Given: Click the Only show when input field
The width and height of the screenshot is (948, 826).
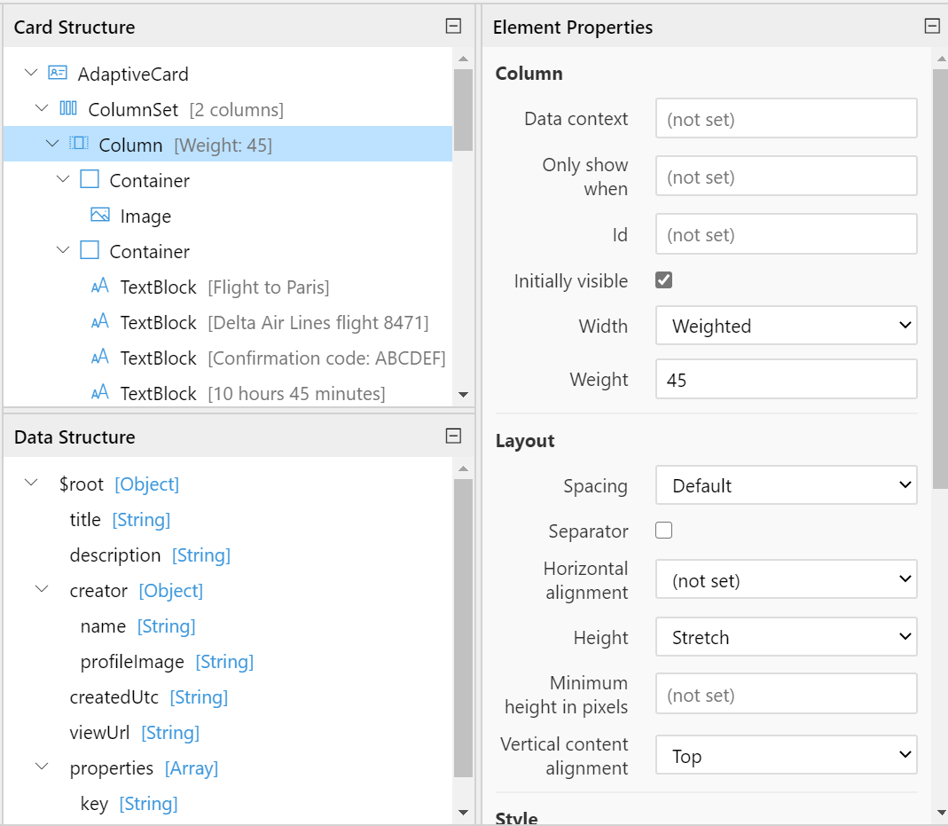Looking at the screenshot, I should [786, 176].
